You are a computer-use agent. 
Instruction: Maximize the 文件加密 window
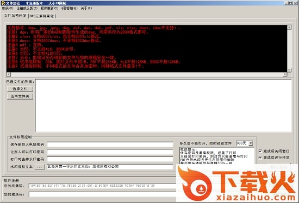(290, 3)
